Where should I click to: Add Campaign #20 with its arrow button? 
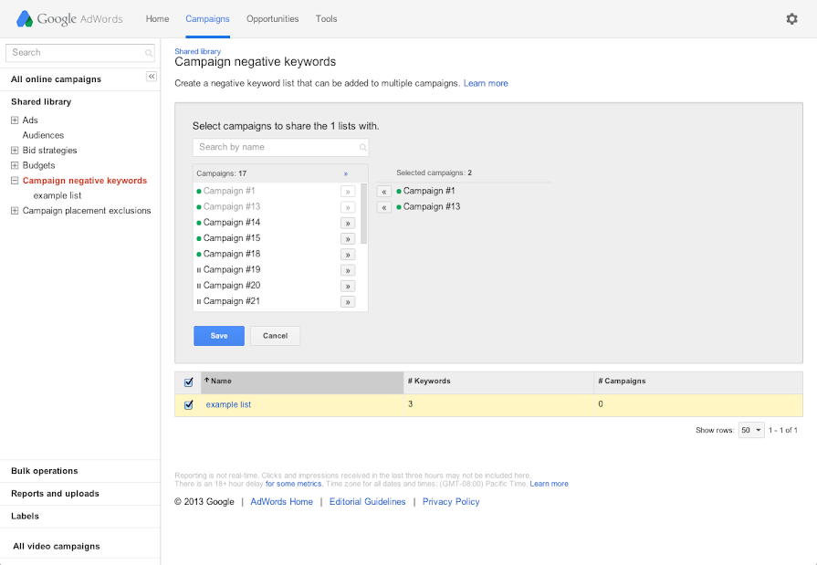[x=348, y=286]
